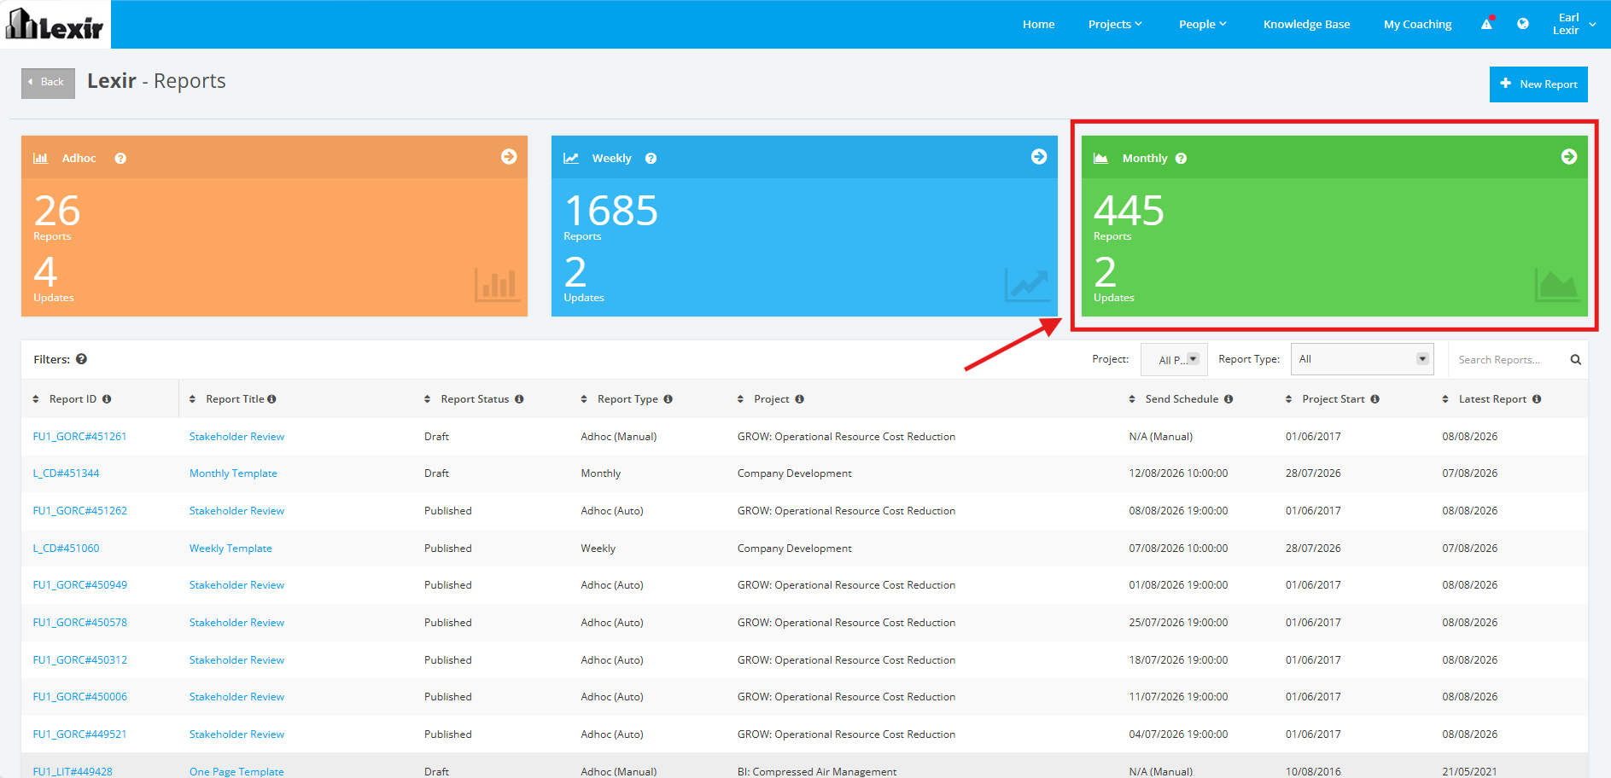The image size is (1611, 778).
Task: Click the globe icon in header
Action: coord(1523,24)
